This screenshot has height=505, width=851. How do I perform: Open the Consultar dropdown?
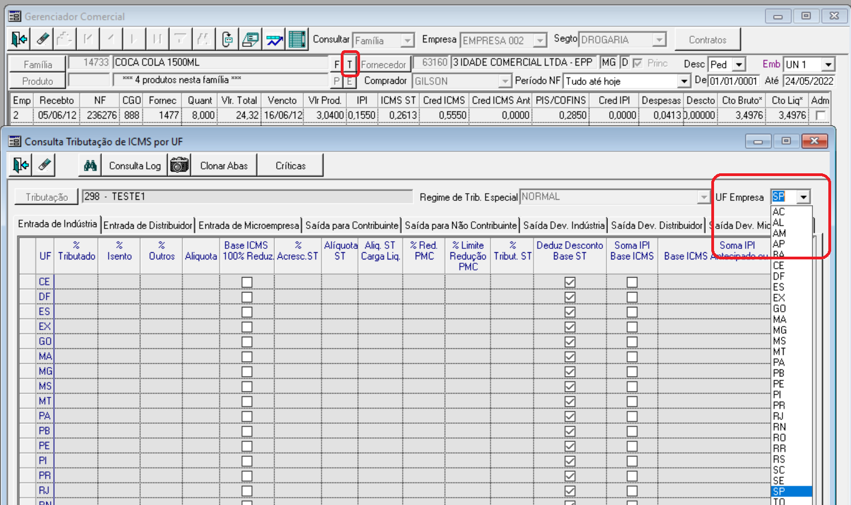(407, 40)
